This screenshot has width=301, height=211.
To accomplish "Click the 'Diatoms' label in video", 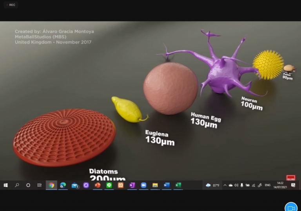I will point(103,172).
